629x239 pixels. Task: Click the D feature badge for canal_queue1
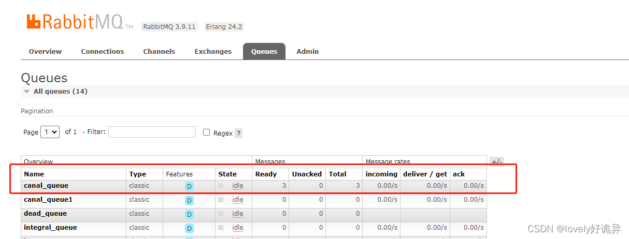click(189, 200)
